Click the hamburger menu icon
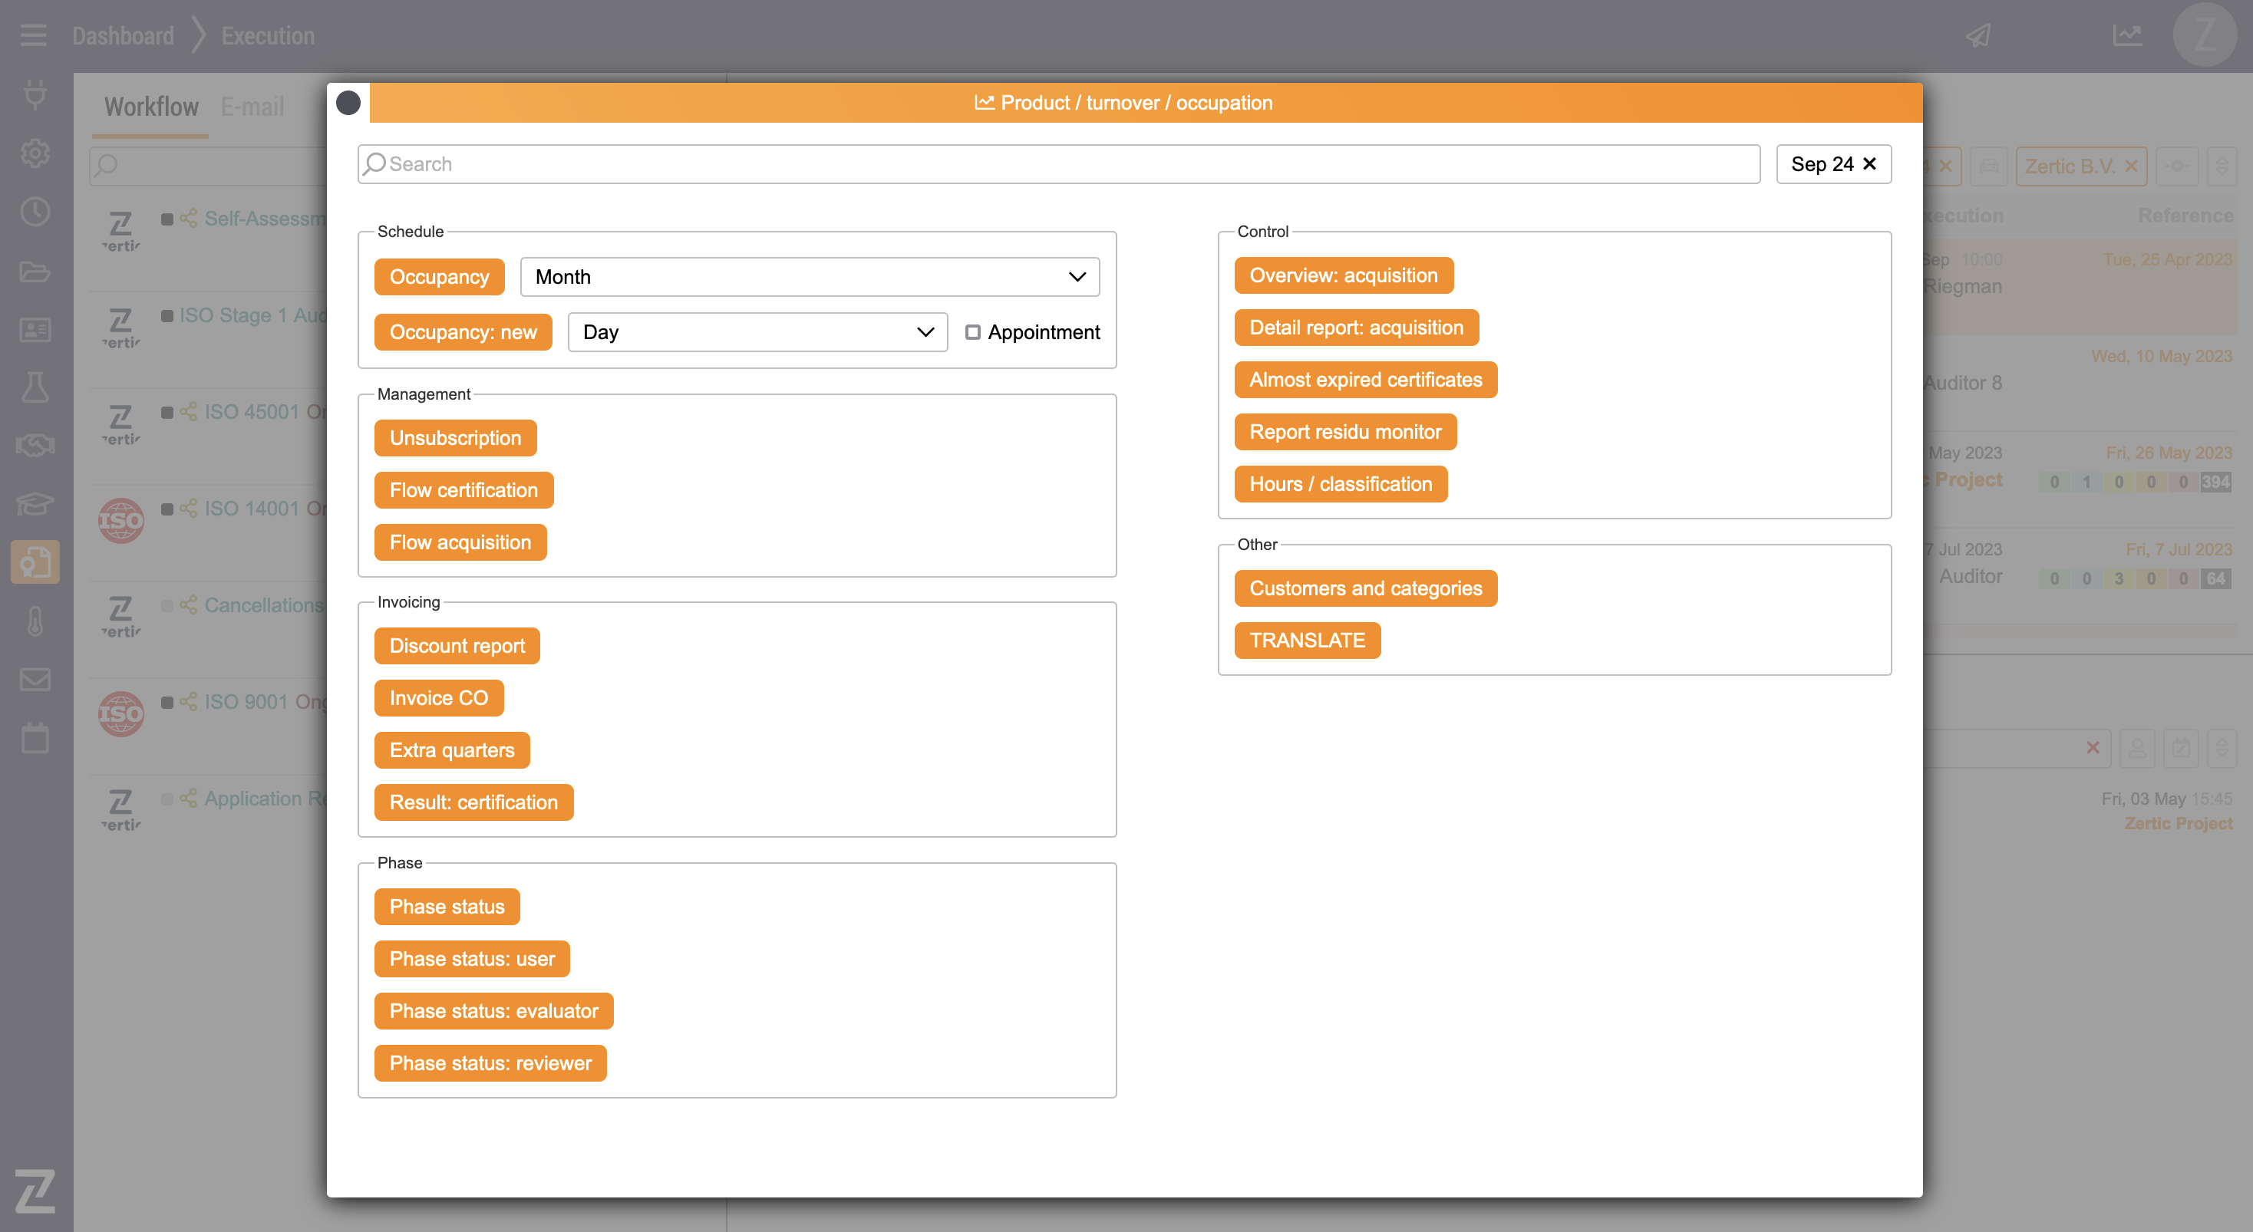 point(33,36)
